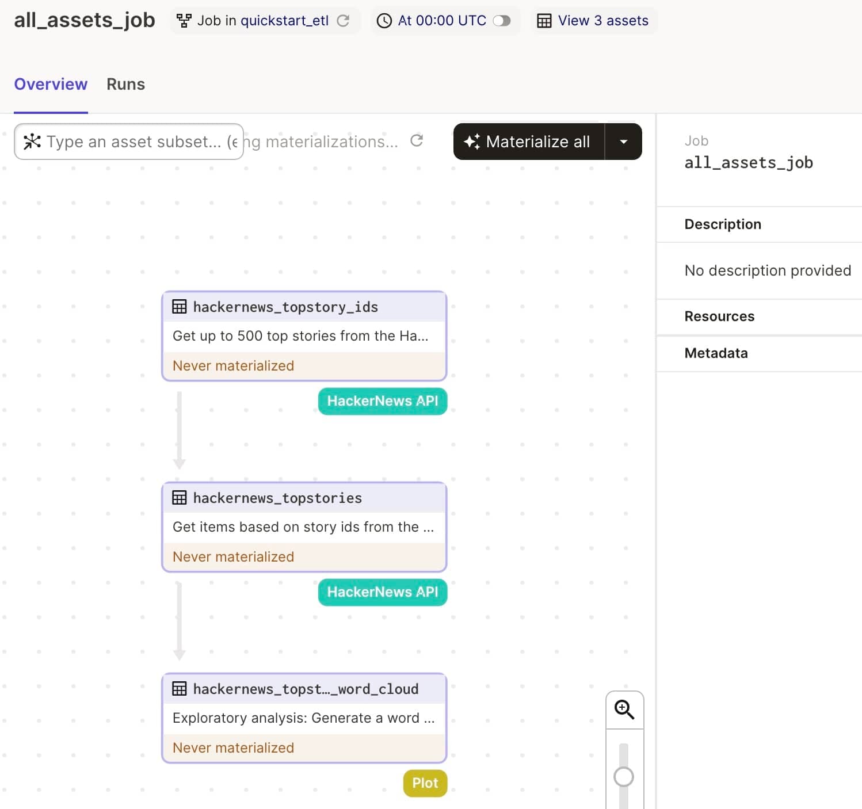Focus the asset subset input field
Image resolution: width=862 pixels, height=809 pixels.
(x=138, y=142)
